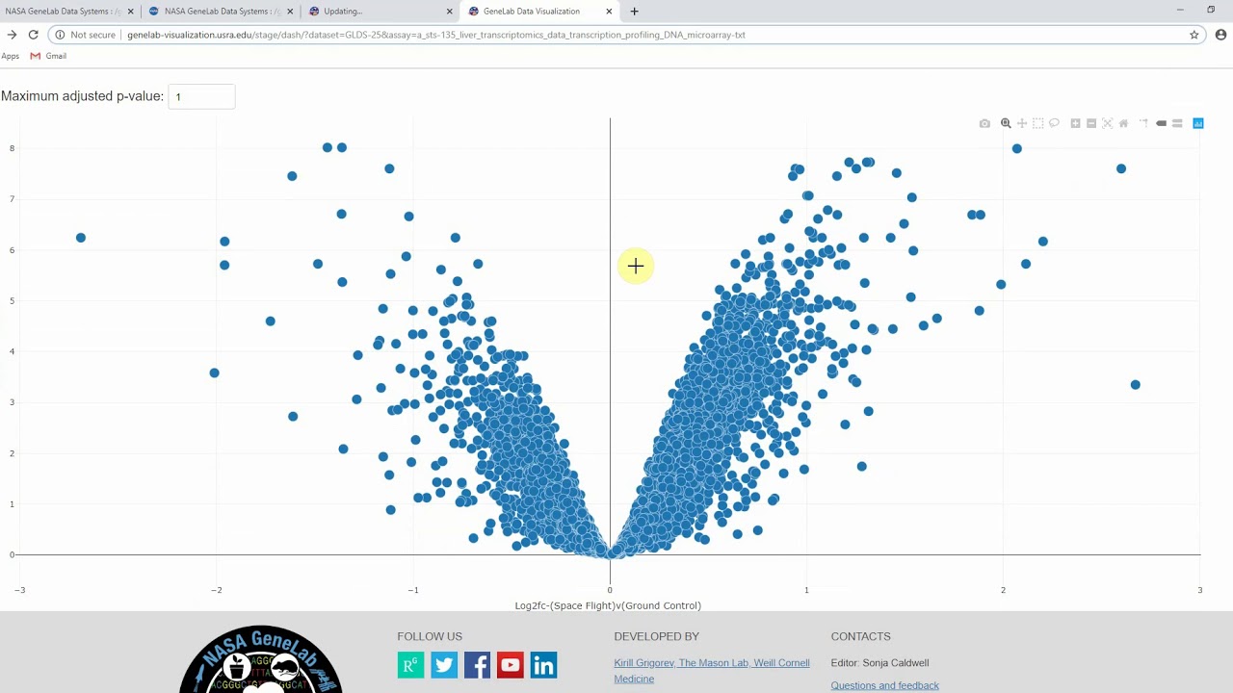Switch to the Updating... tab
Viewport: 1233px width, 693px height.
(x=380, y=12)
